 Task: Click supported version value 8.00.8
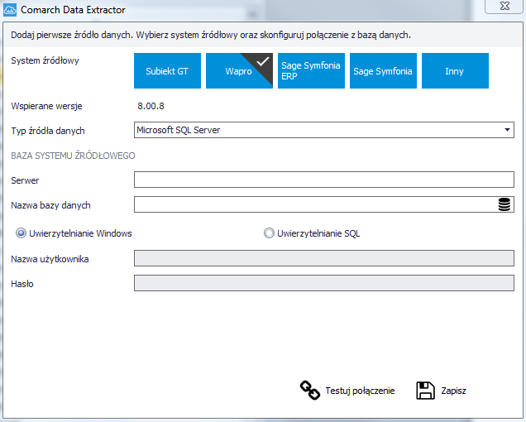151,106
